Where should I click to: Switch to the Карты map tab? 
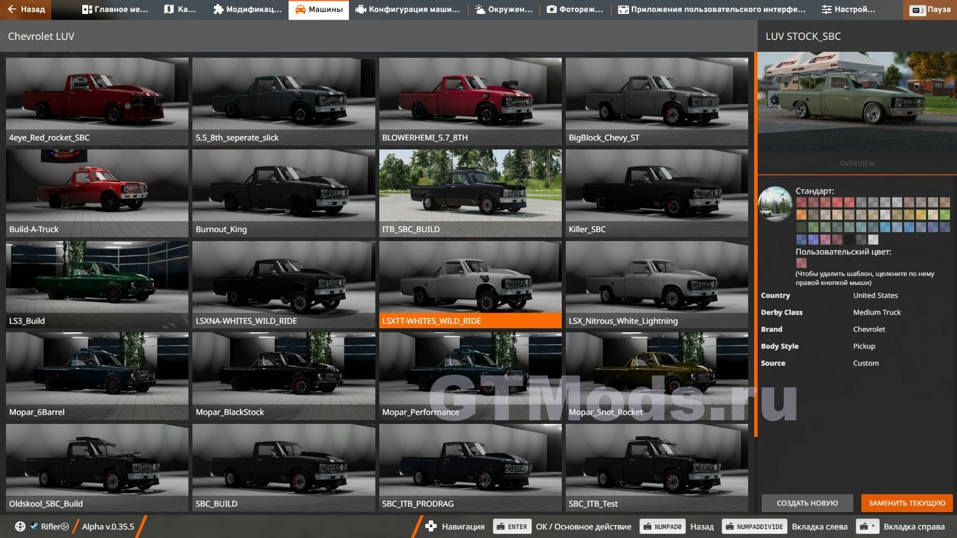pyautogui.click(x=180, y=10)
